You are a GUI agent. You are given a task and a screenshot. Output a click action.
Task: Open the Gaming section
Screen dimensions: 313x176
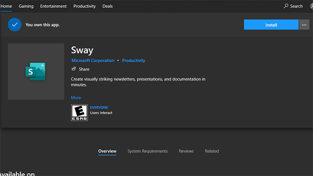26,6
